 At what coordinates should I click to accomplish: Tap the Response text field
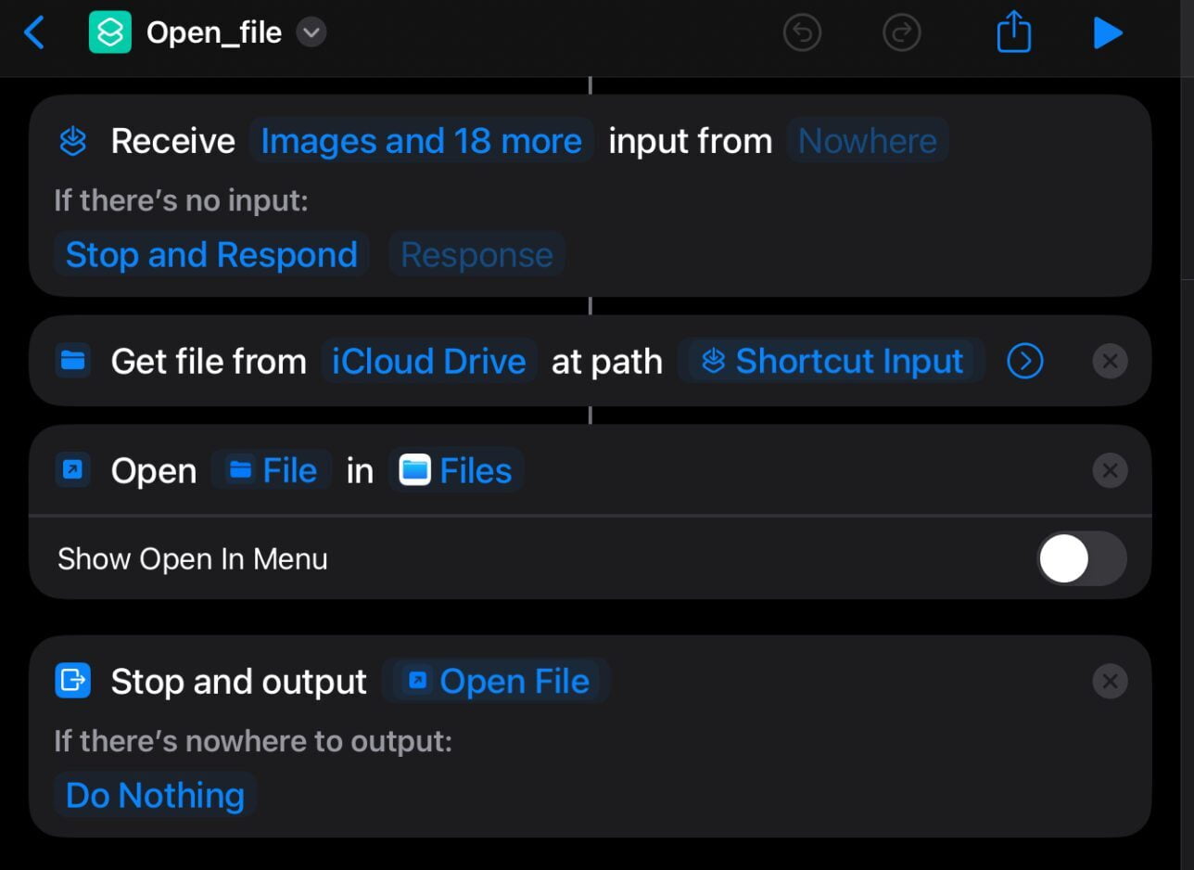coord(476,254)
